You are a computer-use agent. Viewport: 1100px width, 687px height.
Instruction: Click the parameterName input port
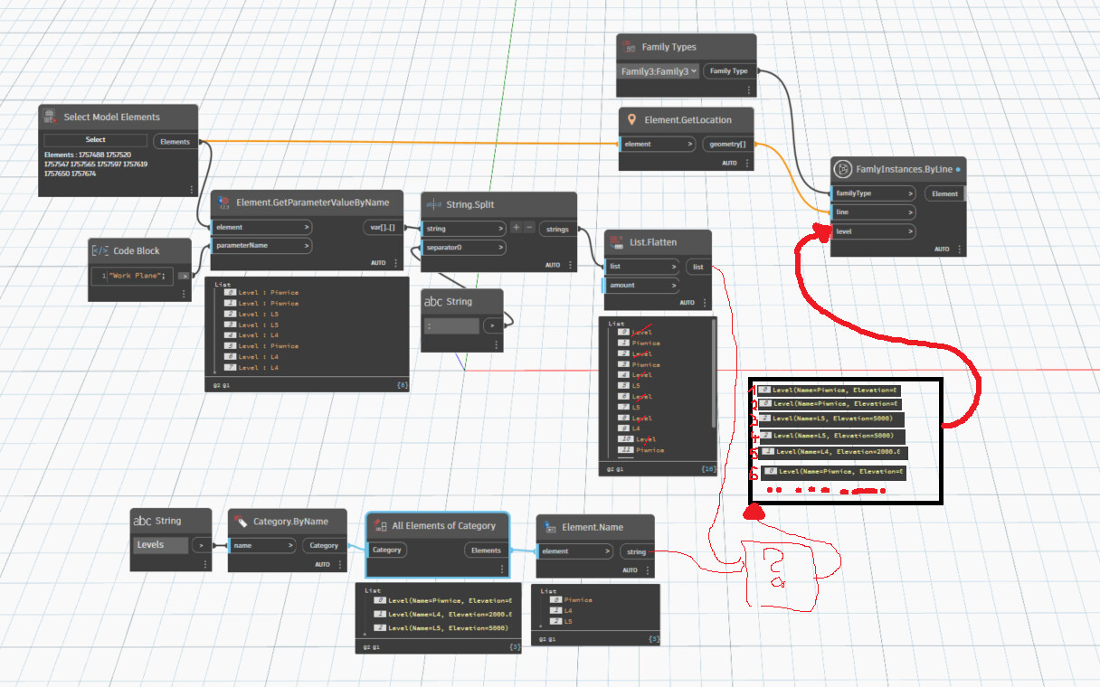[261, 246]
